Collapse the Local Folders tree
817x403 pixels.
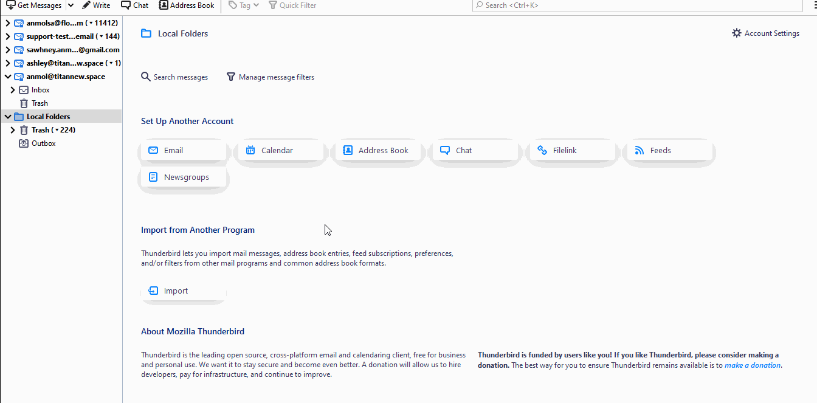pyautogui.click(x=8, y=117)
